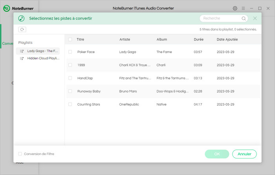This screenshot has height=175, width=275.
Task: Click duration 03:57 cell
Action: click(198, 52)
